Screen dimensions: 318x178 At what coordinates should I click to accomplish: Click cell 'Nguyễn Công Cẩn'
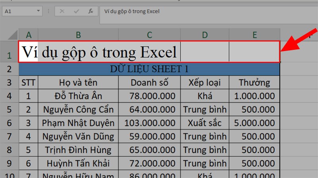78,110
